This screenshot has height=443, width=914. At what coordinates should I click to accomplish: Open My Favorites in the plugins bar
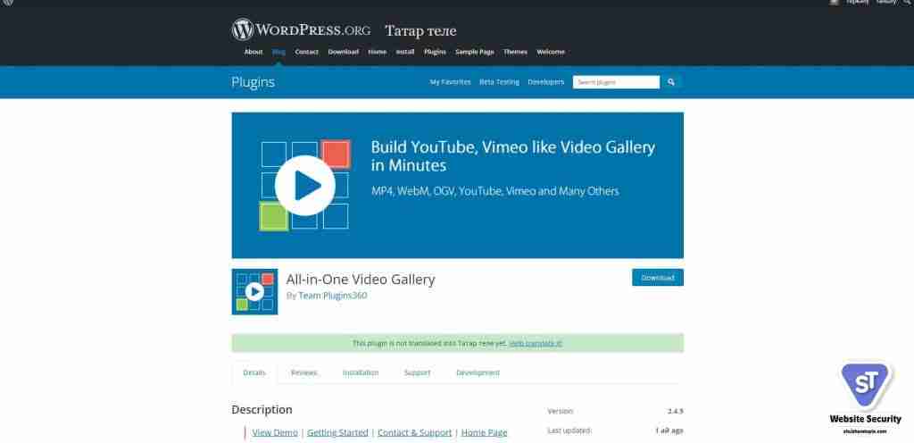pos(450,82)
